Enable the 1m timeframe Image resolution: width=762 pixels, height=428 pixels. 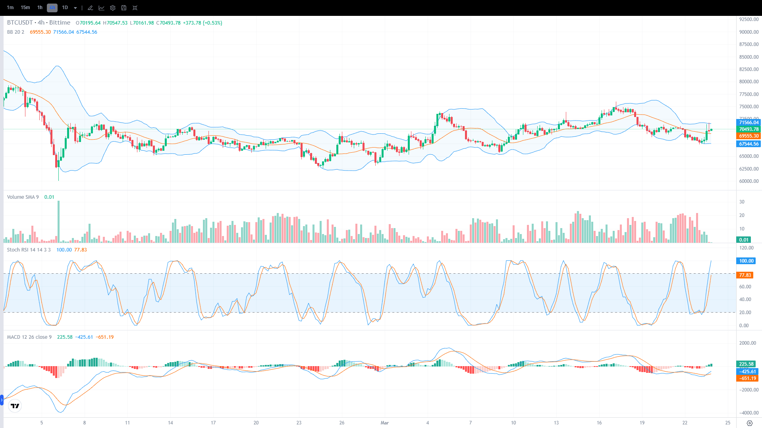click(10, 8)
